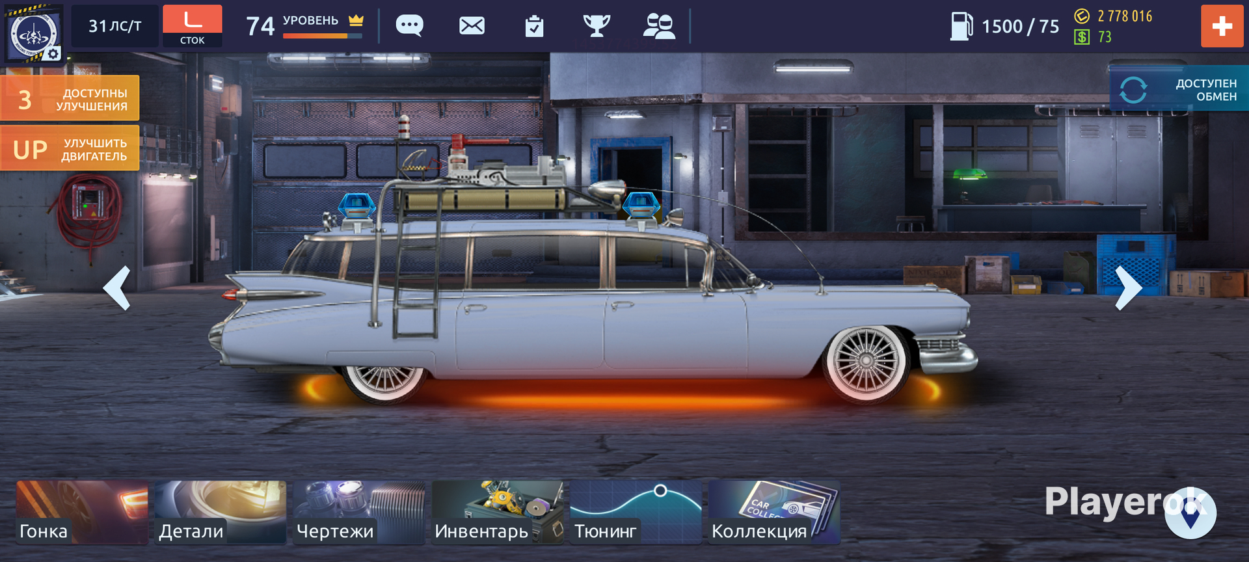1249x562 pixels.
Task: Tap the gold coin currency icon
Action: pyautogui.click(x=1082, y=16)
